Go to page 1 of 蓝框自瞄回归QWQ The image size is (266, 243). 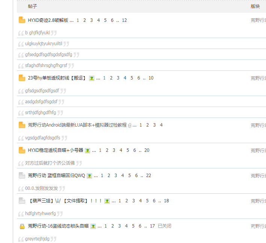(x=102, y=176)
